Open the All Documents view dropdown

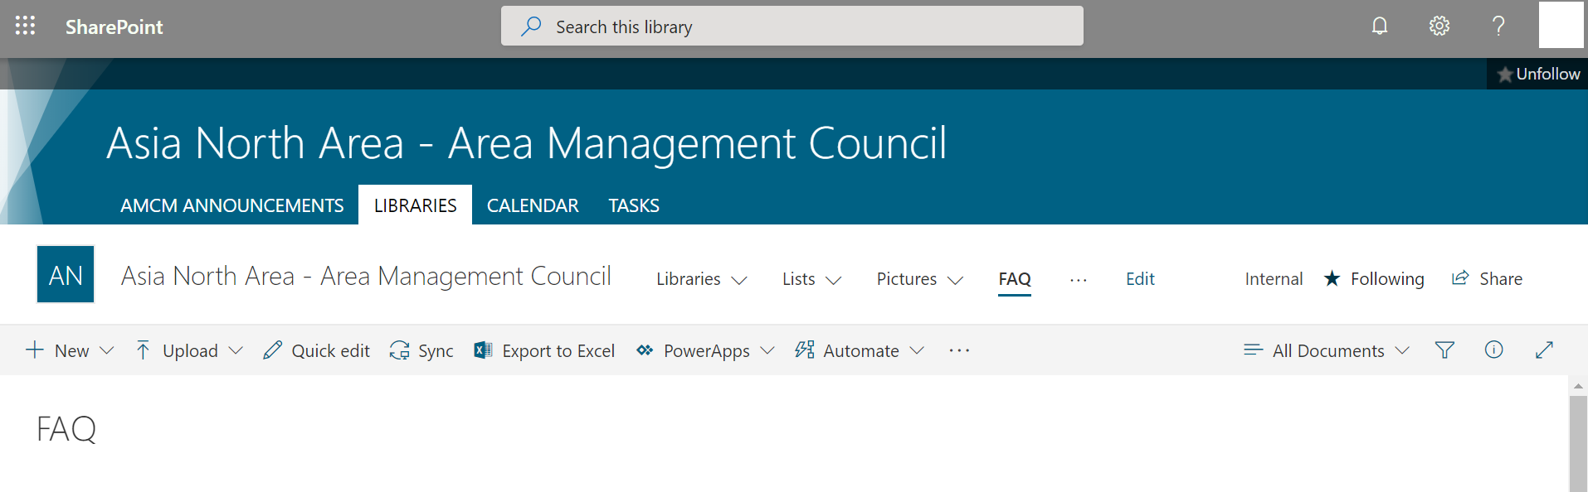click(x=1327, y=351)
